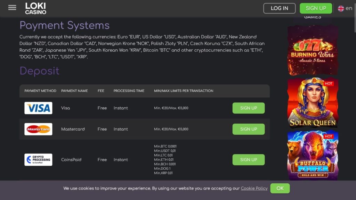Screen dimensions: 356x200
Task: Click the CoinsPaid Crypto Processing logo
Action: pyautogui.click(x=38, y=160)
